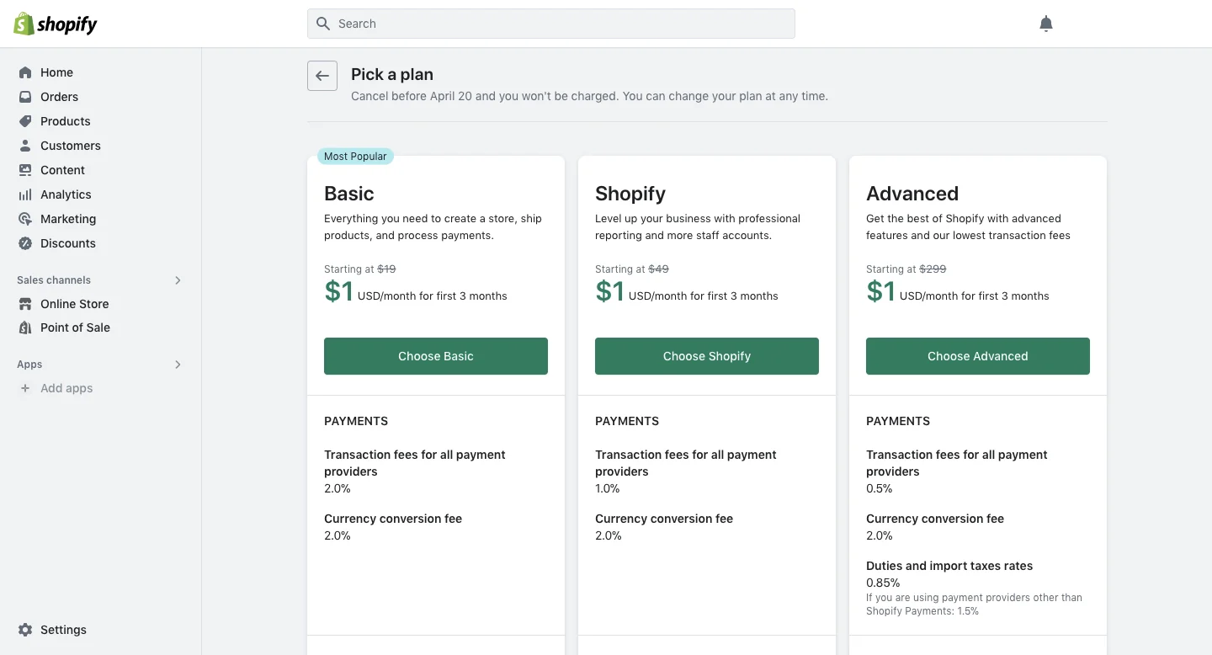1212x655 pixels.
Task: Click Add apps in the sidebar
Action: click(x=66, y=388)
